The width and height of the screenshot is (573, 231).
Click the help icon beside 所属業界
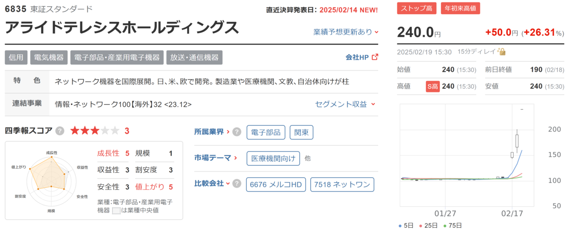[x=236, y=132]
